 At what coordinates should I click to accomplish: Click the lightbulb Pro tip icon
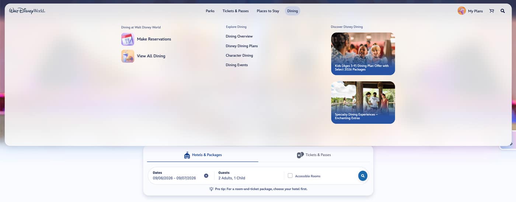click(211, 189)
